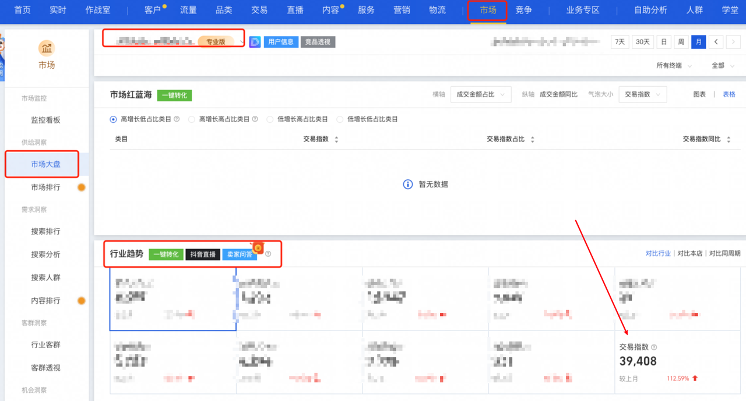Open 服务 in top navigation
The width and height of the screenshot is (746, 401).
coord(366,10)
